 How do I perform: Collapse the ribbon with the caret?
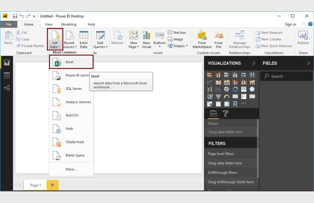pyautogui.click(x=304, y=24)
